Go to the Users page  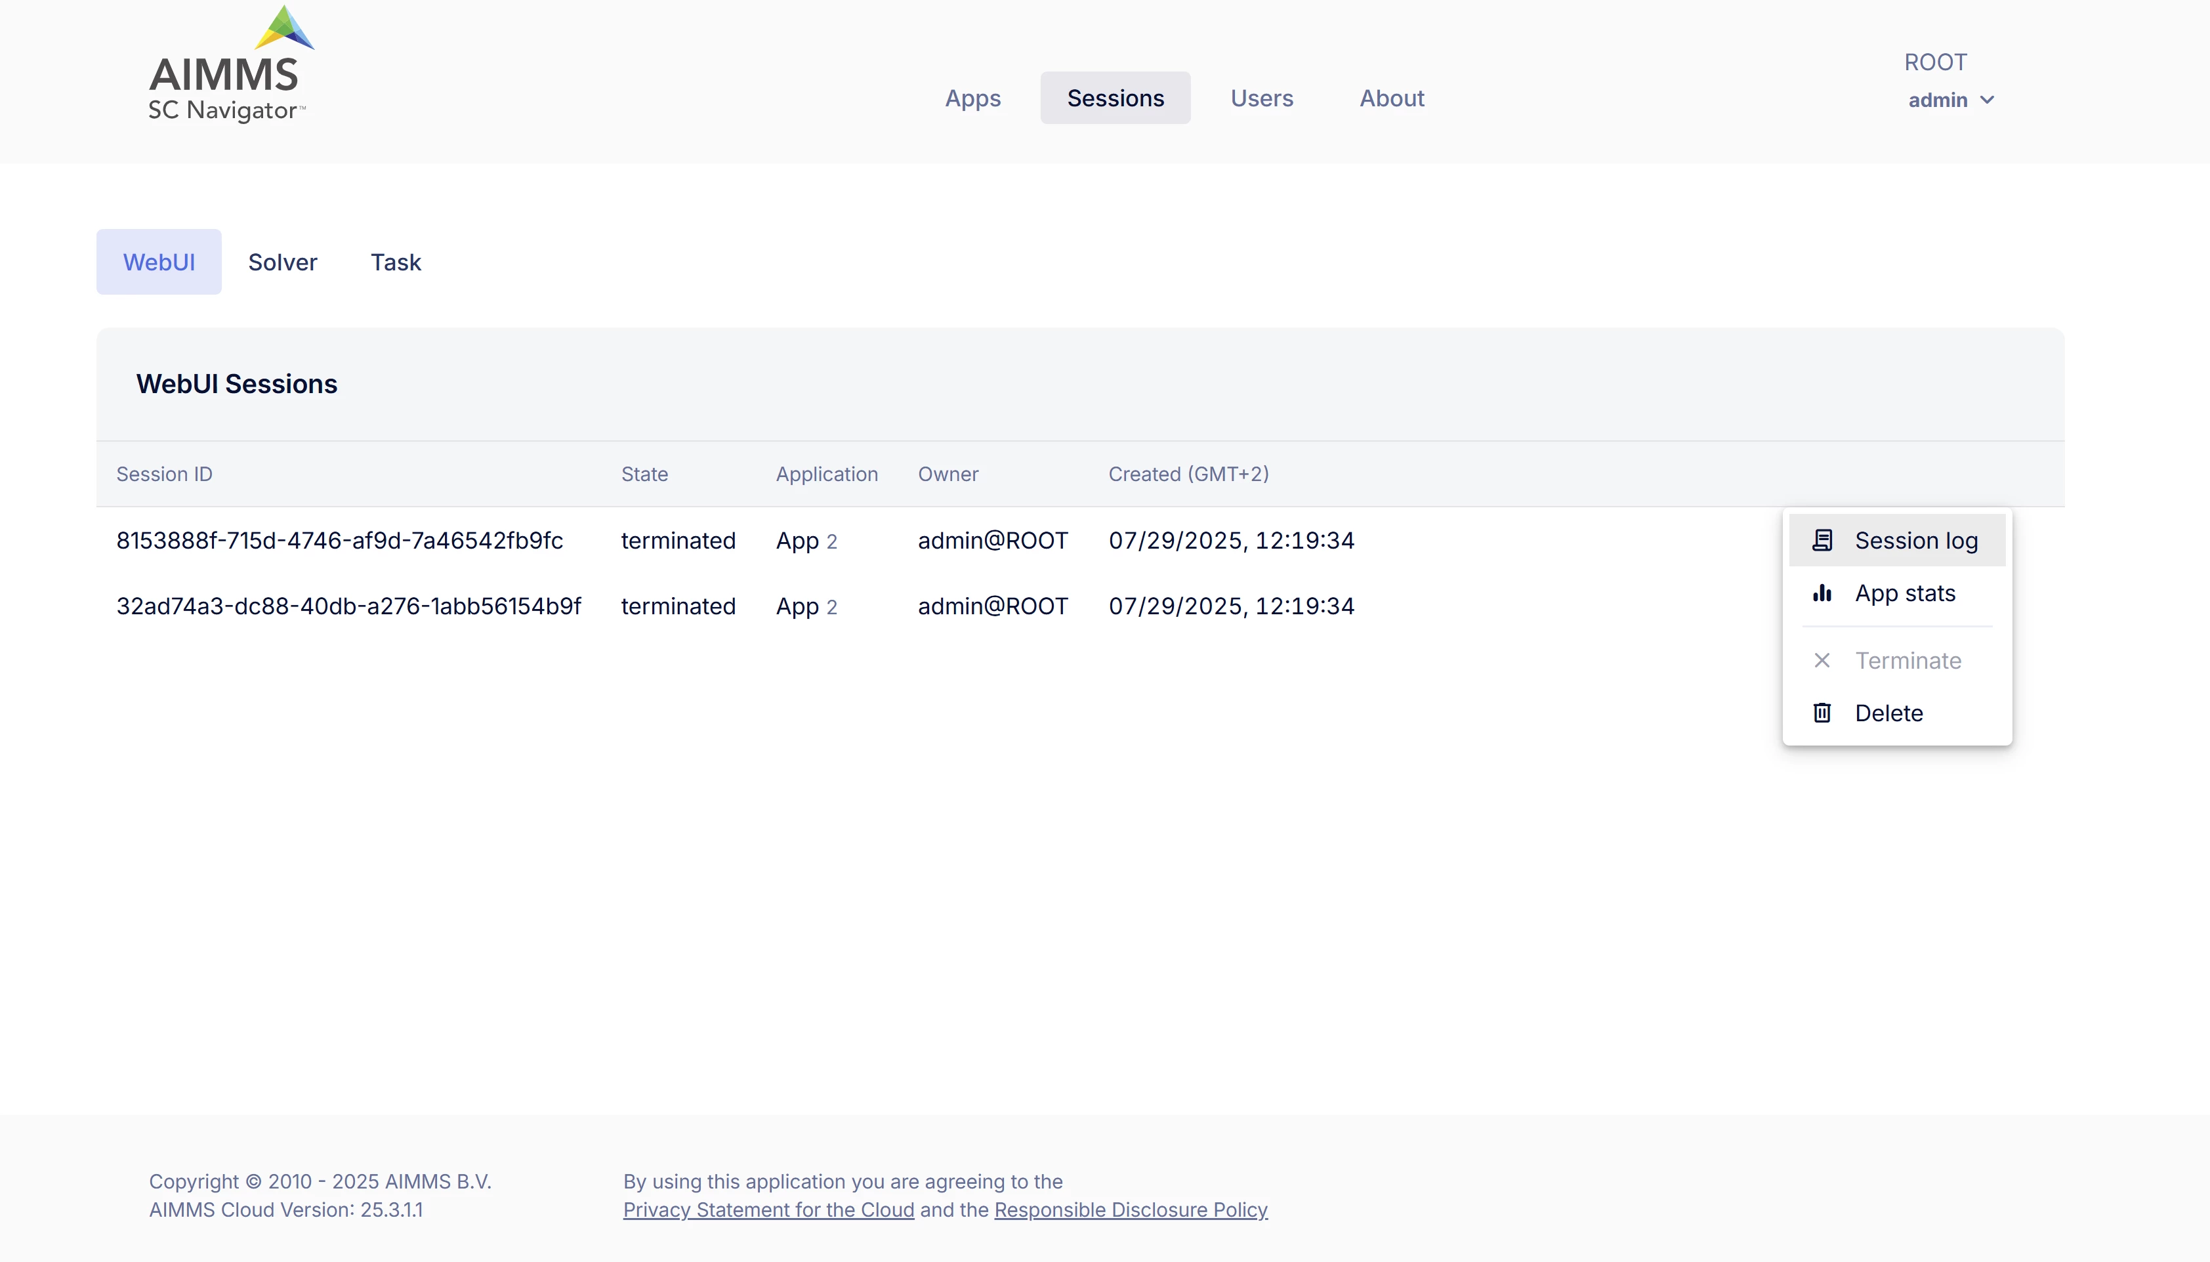pyautogui.click(x=1262, y=98)
